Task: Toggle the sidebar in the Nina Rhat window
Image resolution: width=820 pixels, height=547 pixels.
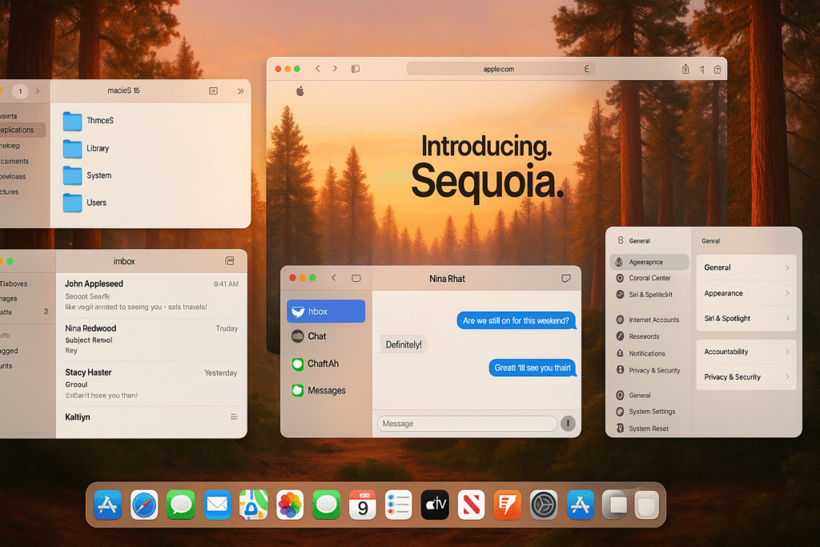Action: pyautogui.click(x=356, y=278)
